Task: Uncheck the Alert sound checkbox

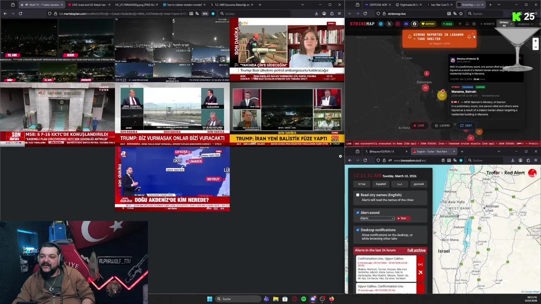Action: point(358,213)
